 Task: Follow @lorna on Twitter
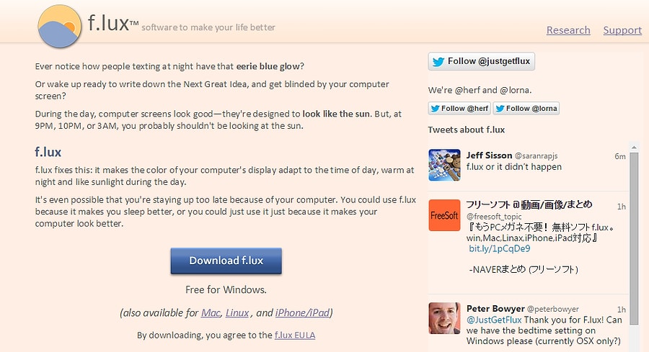point(526,108)
